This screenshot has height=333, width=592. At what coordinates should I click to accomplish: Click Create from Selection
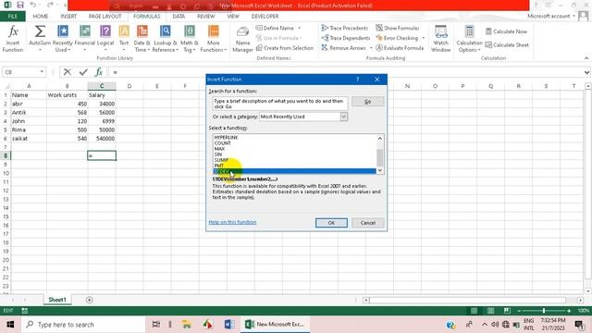pos(285,48)
